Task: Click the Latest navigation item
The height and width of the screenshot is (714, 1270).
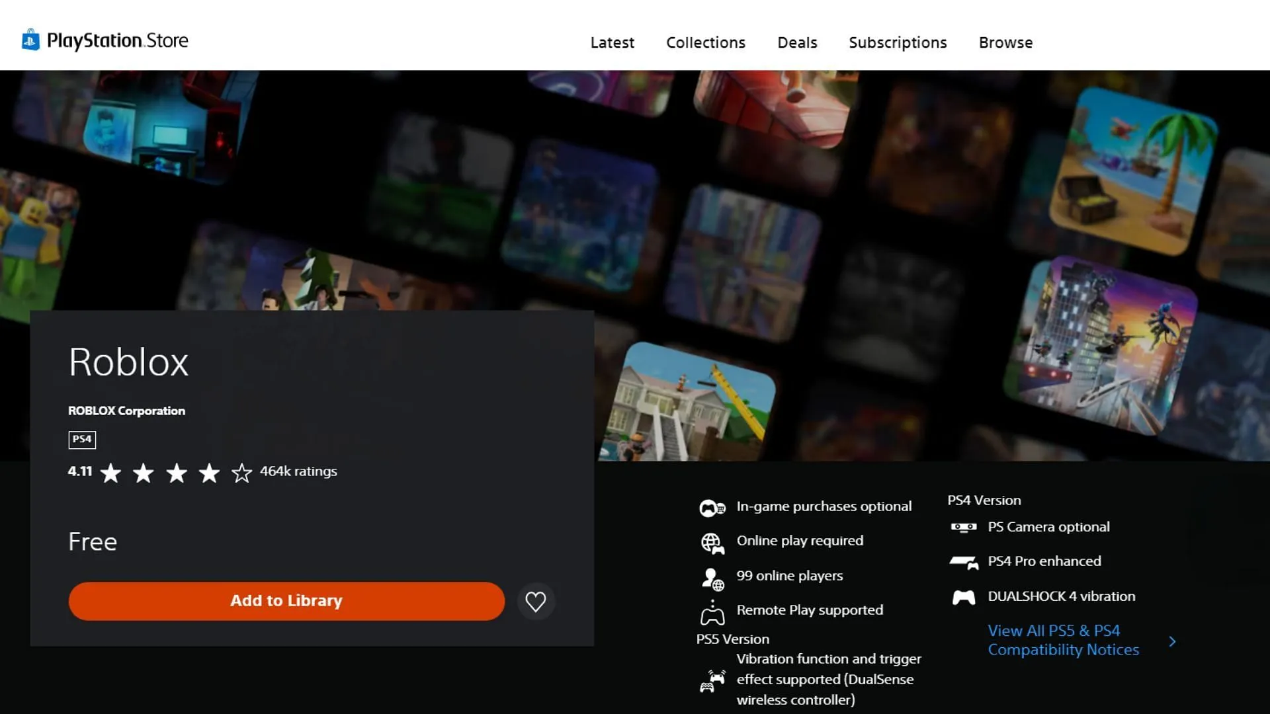Action: 613,43
